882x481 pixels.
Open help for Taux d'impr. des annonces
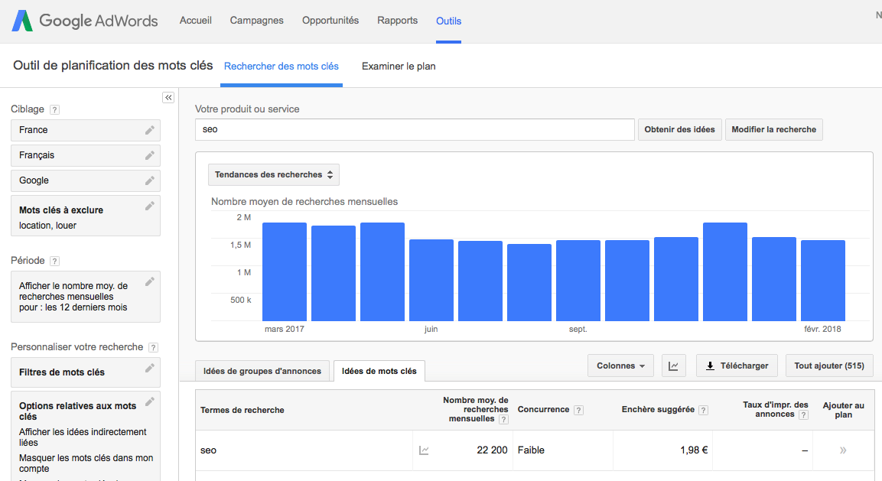[804, 414]
